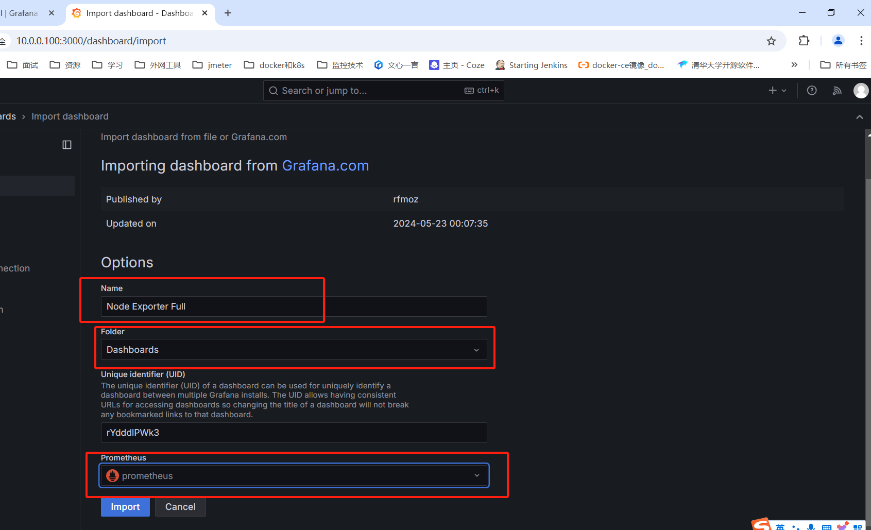Show more bookmarks with the chevron icon
This screenshot has height=530, width=871.
[x=794, y=65]
